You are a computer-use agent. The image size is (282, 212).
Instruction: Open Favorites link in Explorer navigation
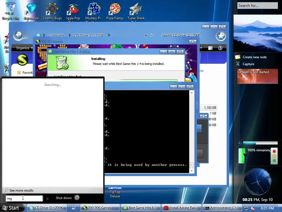tap(25, 73)
